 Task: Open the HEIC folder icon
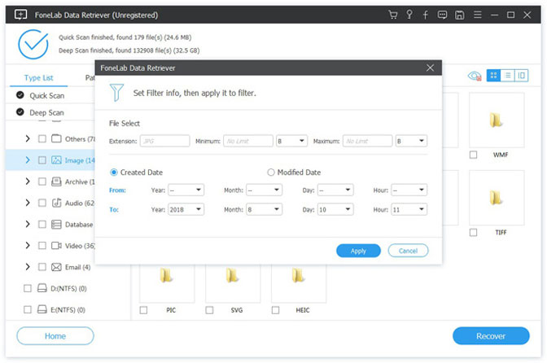click(298, 275)
